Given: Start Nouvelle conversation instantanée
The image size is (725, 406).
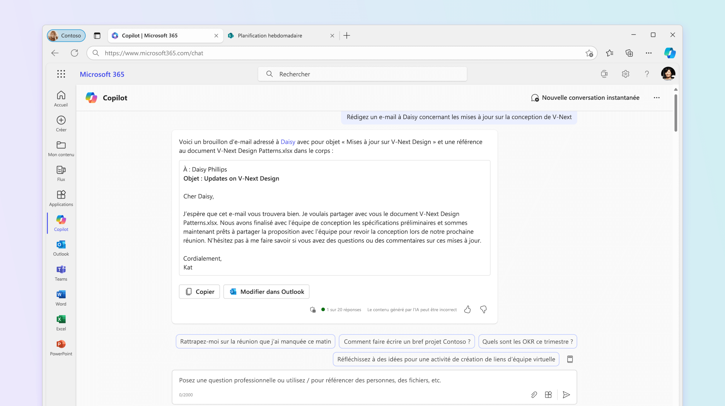Looking at the screenshot, I should click(x=585, y=98).
